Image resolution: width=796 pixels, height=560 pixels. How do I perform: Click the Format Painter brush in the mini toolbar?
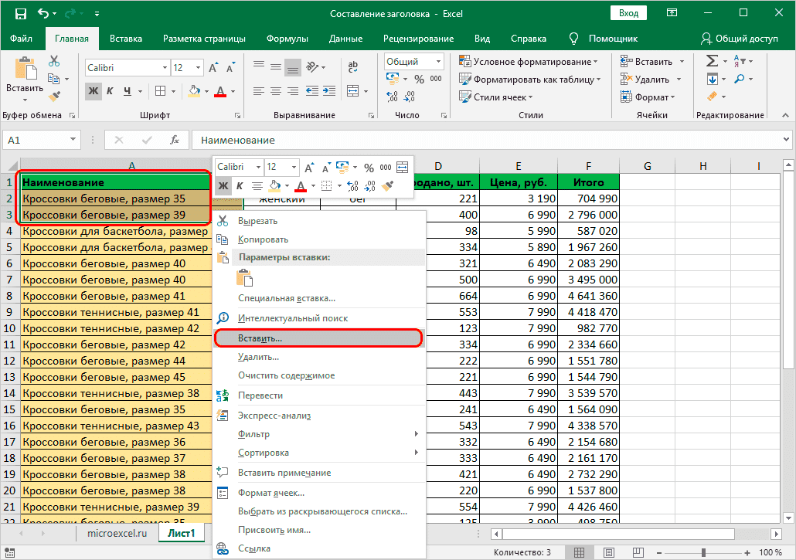(x=388, y=185)
